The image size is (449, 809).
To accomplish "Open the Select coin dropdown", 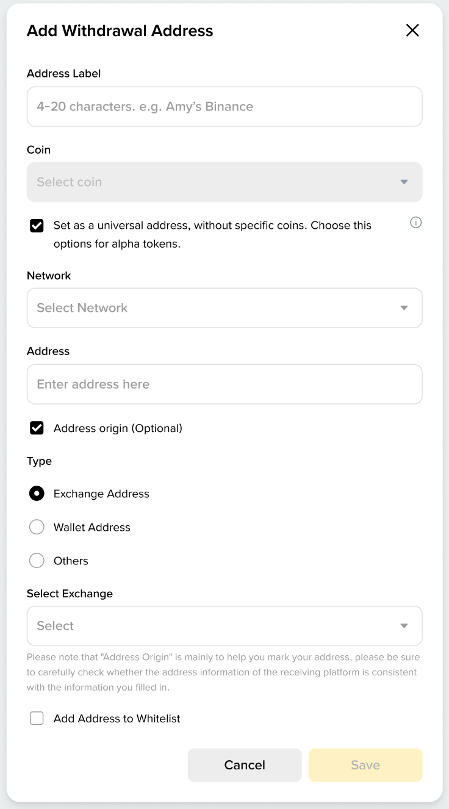I will pyautogui.click(x=224, y=182).
